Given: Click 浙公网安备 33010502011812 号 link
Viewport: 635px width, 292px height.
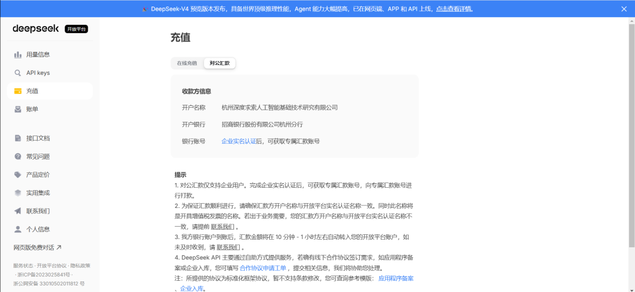Looking at the screenshot, I should [49, 284].
